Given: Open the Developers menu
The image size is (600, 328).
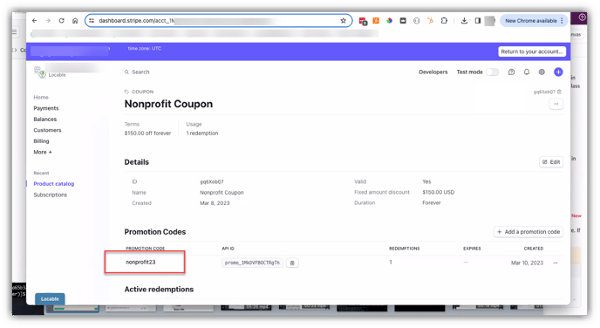Looking at the screenshot, I should 433,72.
